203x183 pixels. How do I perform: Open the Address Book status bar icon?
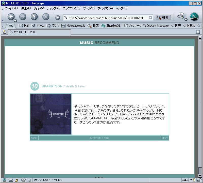click(29, 180)
